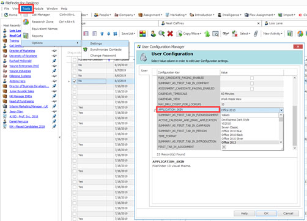Expand the APPLICATION_SKIN value combo box arrow

[x=281, y=110]
